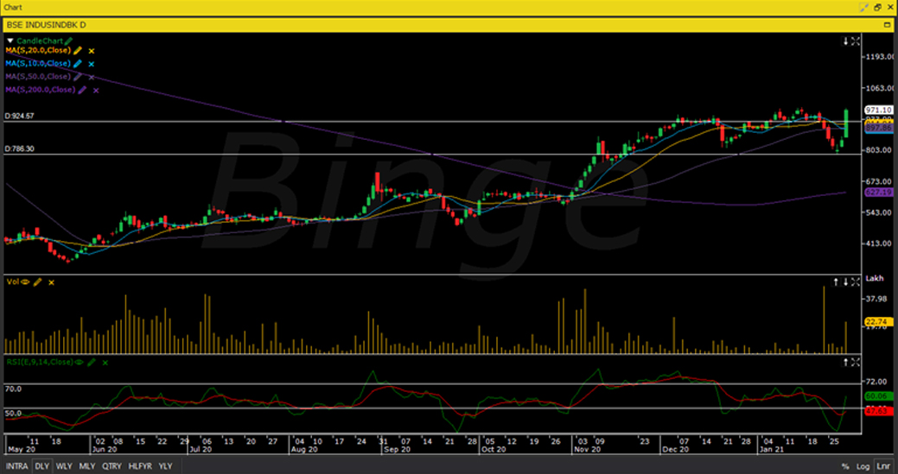Pin the Chart window
This screenshot has width=898, height=474.
[x=864, y=7]
